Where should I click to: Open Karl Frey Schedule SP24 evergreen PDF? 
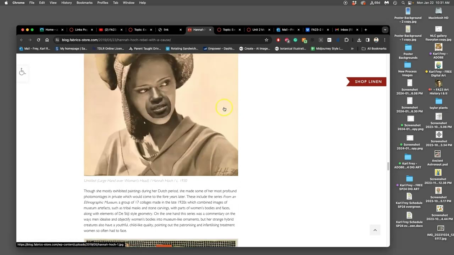click(409, 201)
